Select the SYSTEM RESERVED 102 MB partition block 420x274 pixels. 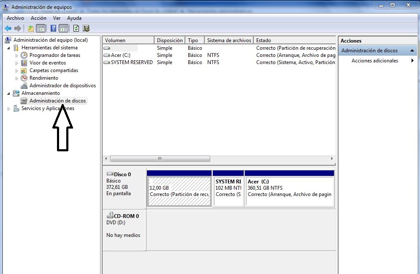click(228, 189)
